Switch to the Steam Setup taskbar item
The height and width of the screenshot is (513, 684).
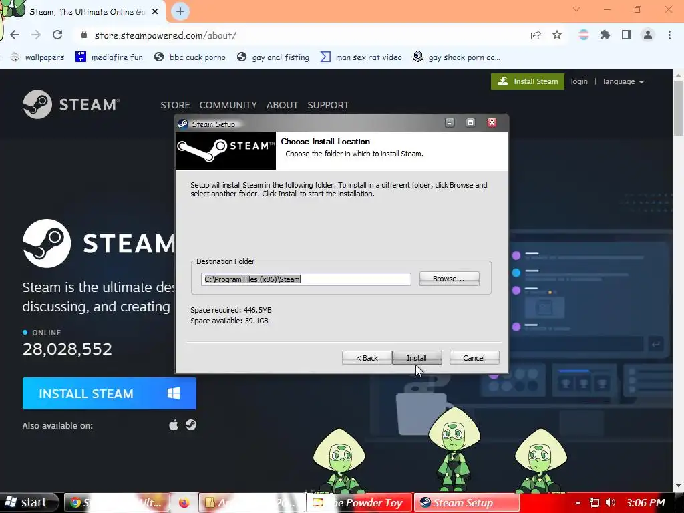coord(467,502)
